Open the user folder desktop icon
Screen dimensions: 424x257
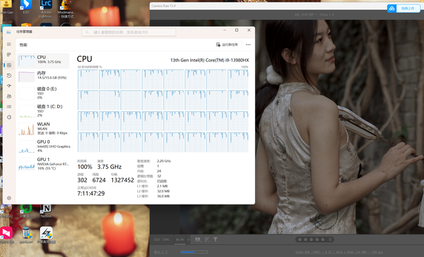coord(6,7)
